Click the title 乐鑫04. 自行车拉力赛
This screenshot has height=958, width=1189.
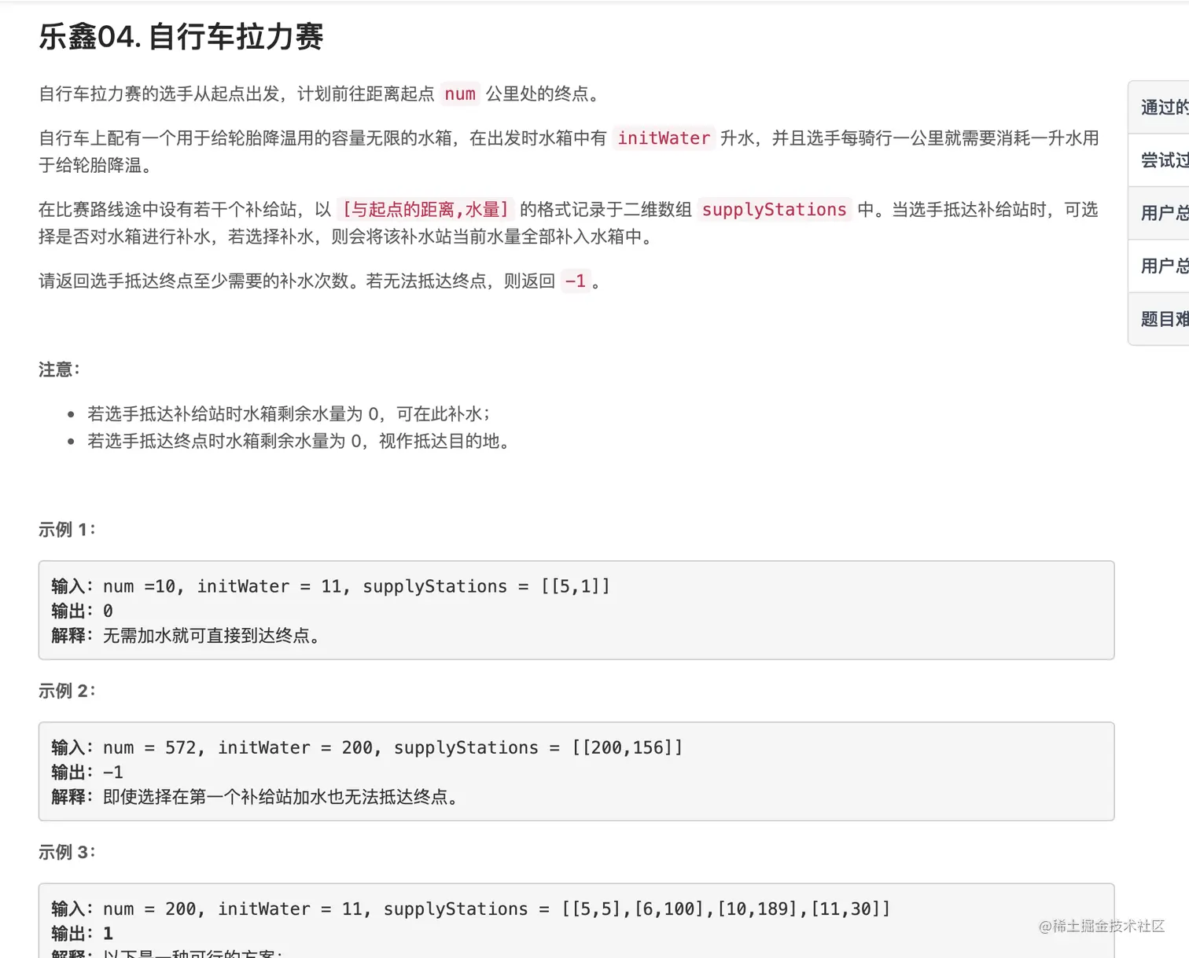[x=181, y=37]
